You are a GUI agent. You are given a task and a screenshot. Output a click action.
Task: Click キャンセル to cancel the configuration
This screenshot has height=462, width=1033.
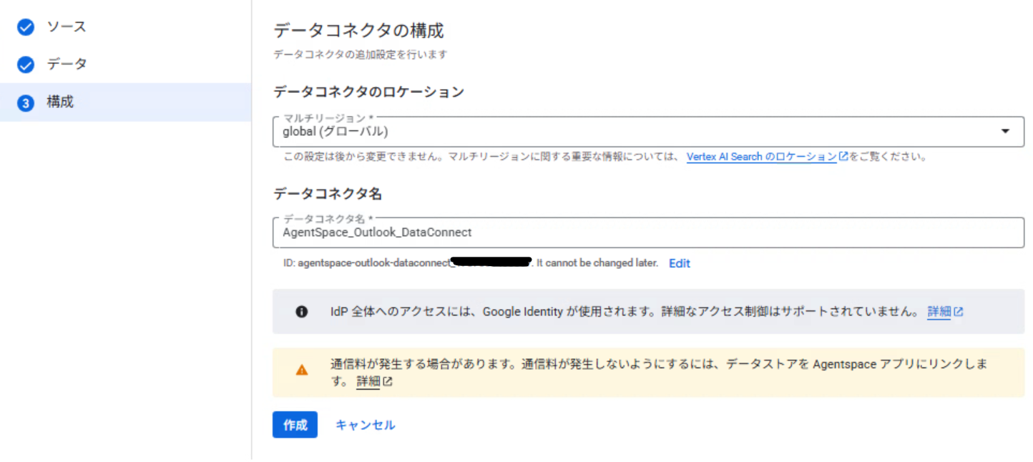[x=365, y=424]
